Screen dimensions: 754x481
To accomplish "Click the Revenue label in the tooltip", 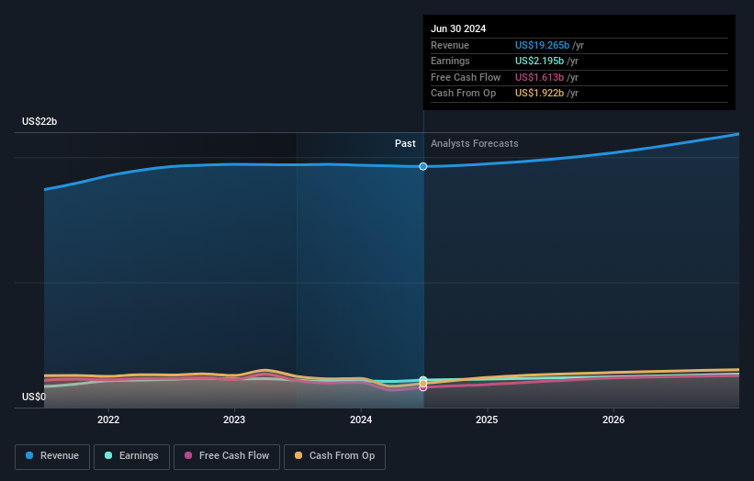I will (x=450, y=45).
